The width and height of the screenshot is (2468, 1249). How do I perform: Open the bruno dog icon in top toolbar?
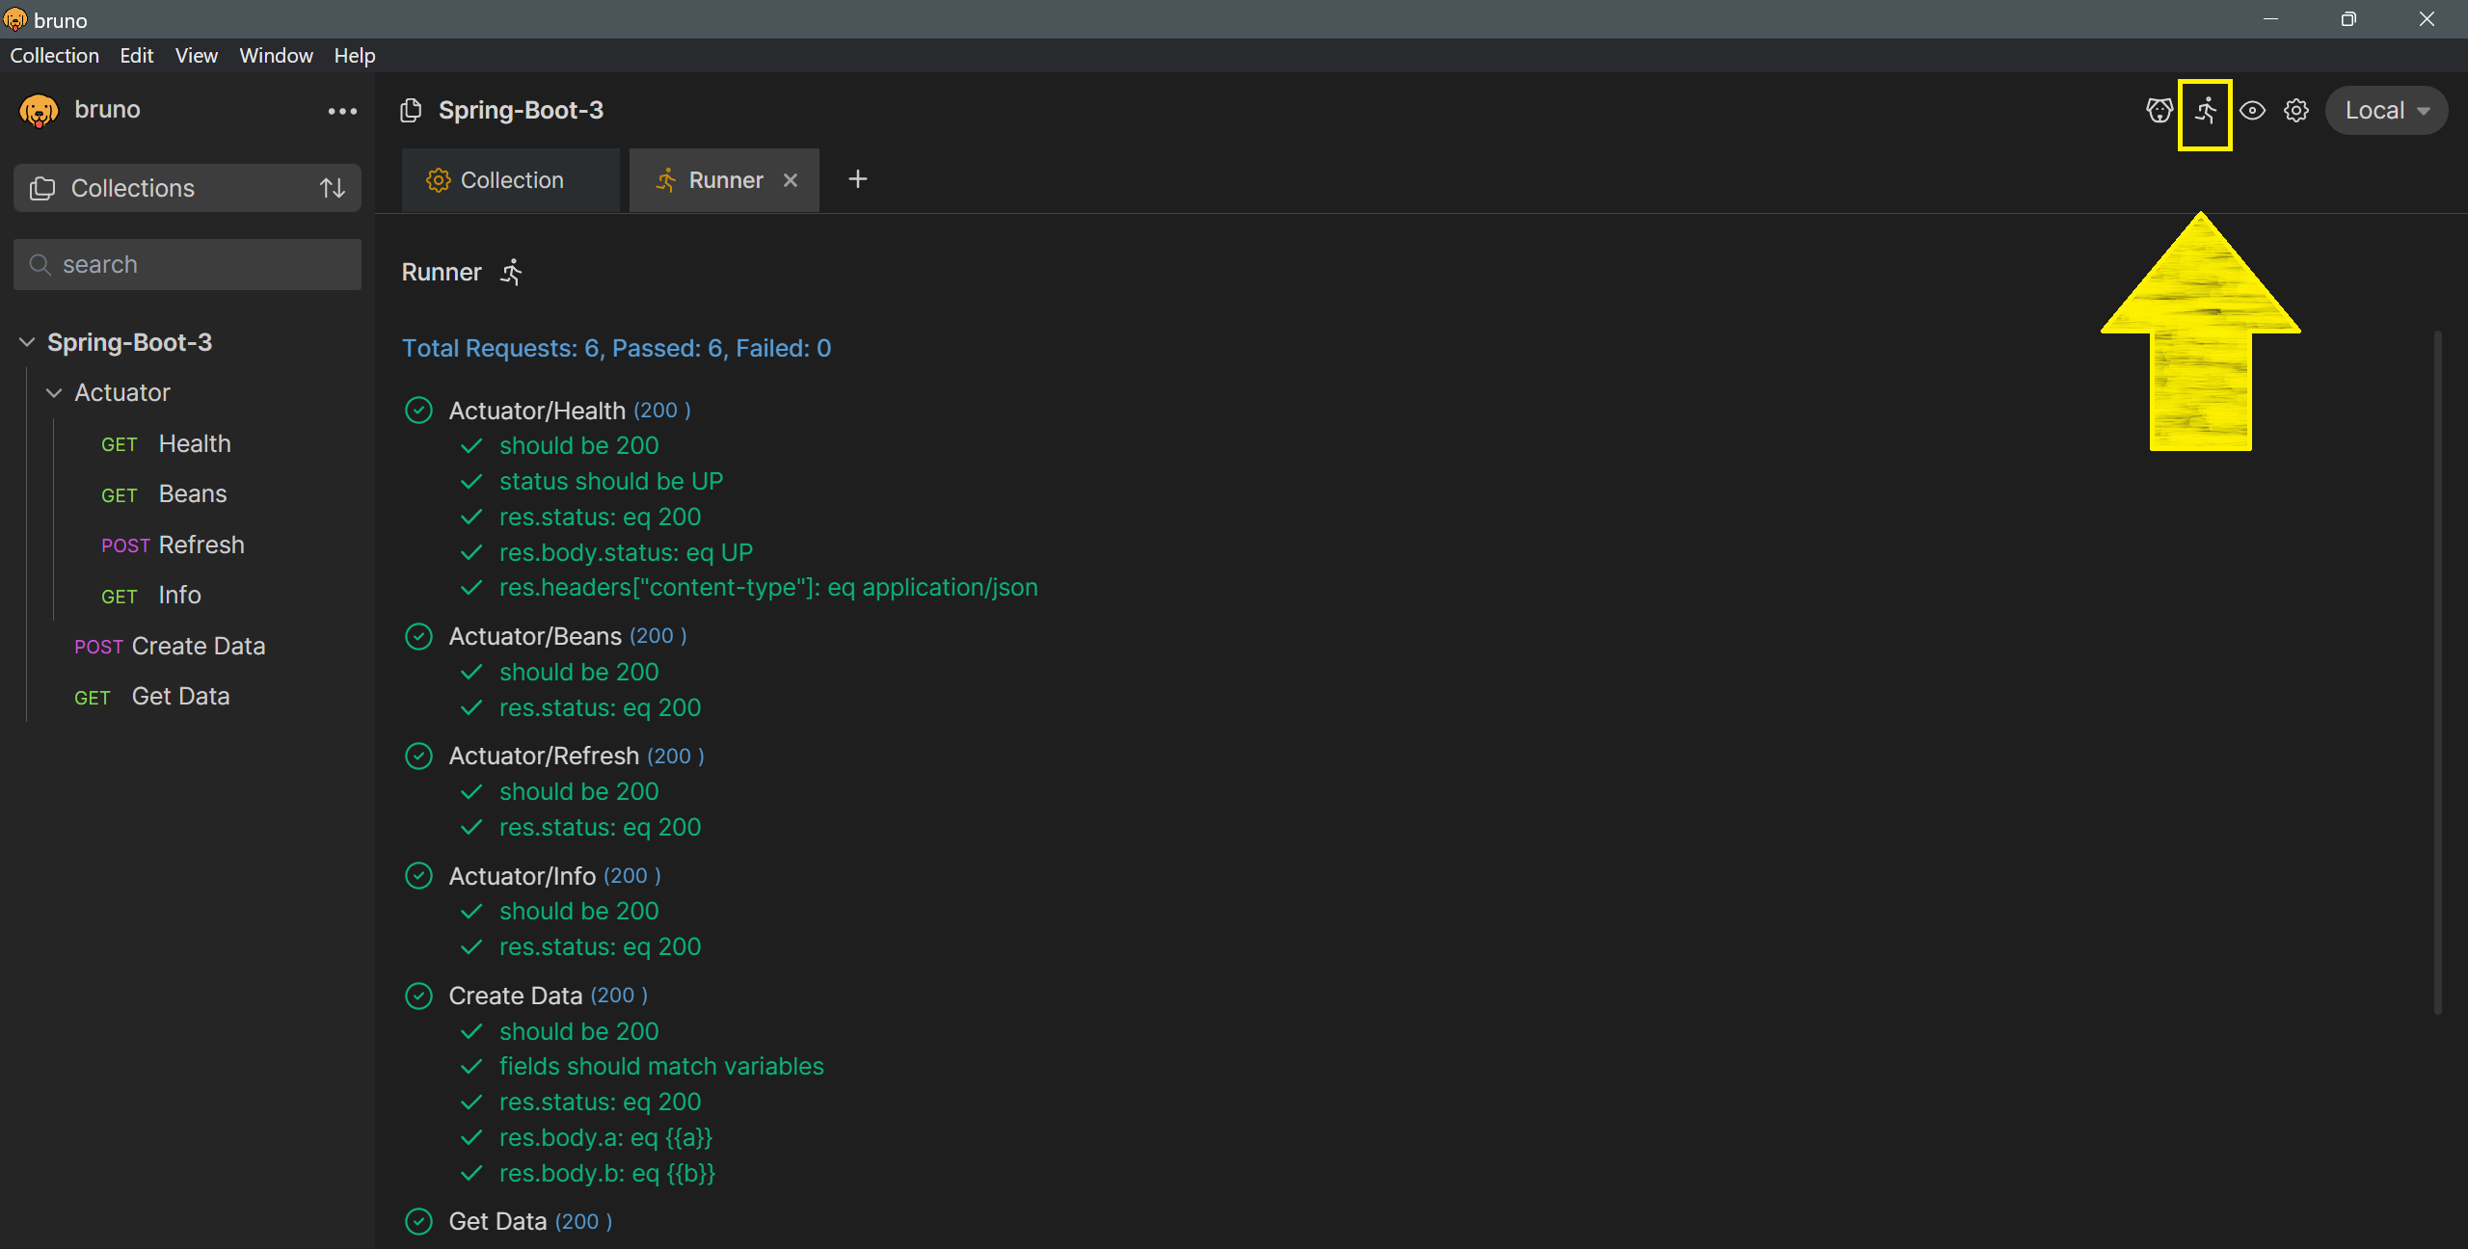tap(2159, 111)
